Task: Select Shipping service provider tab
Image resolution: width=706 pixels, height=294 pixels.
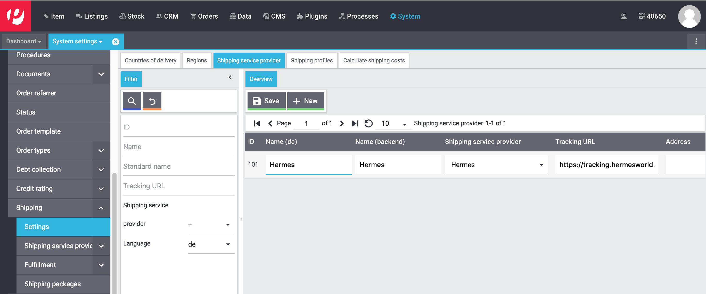Action: (x=249, y=60)
